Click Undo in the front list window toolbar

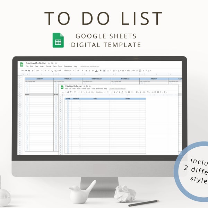click(63, 92)
